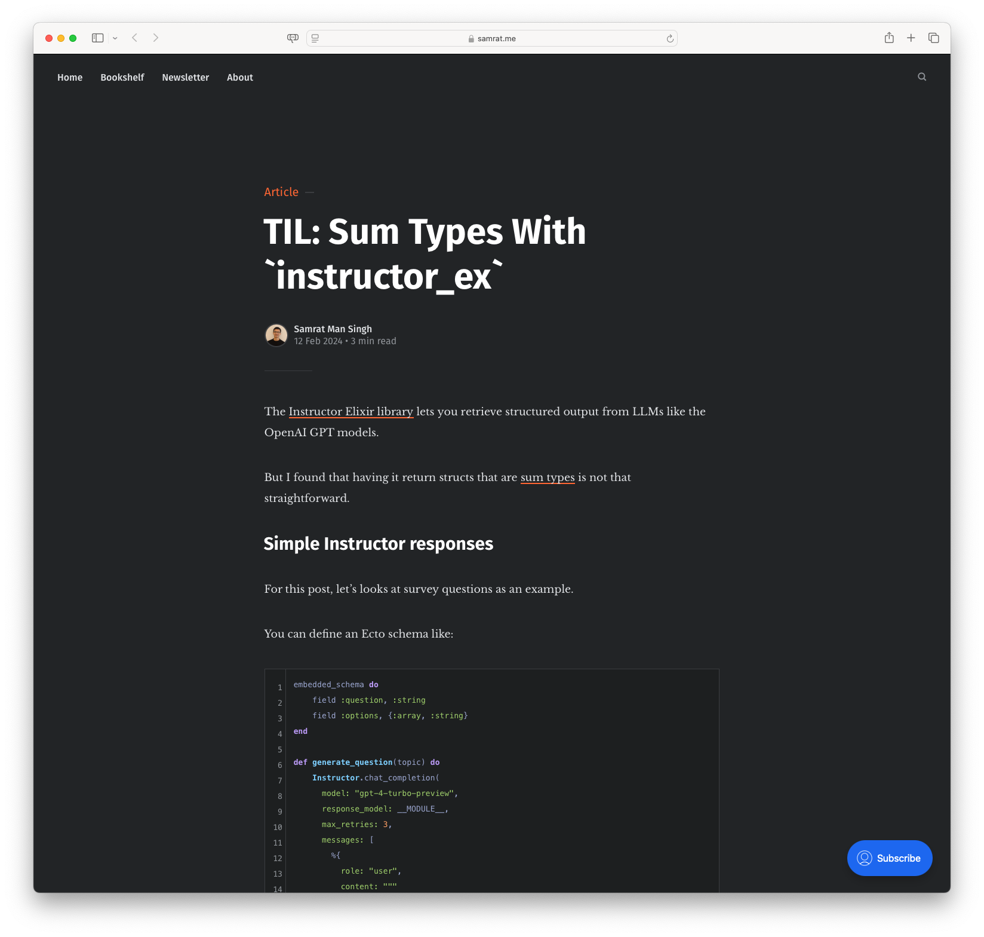This screenshot has width=984, height=937.
Task: Open a new browser tab
Action: tap(911, 38)
